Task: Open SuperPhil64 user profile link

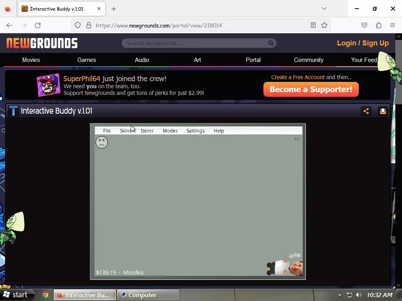Action: pos(82,78)
